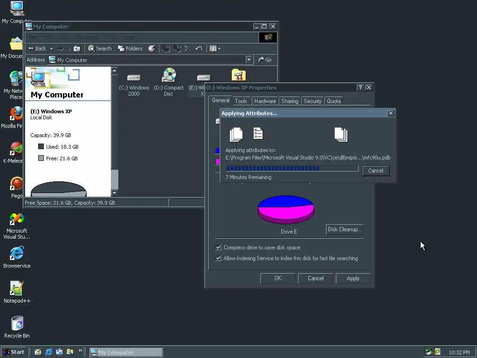477x358 pixels.
Task: Click the Drive E pie chart
Action: click(286, 209)
